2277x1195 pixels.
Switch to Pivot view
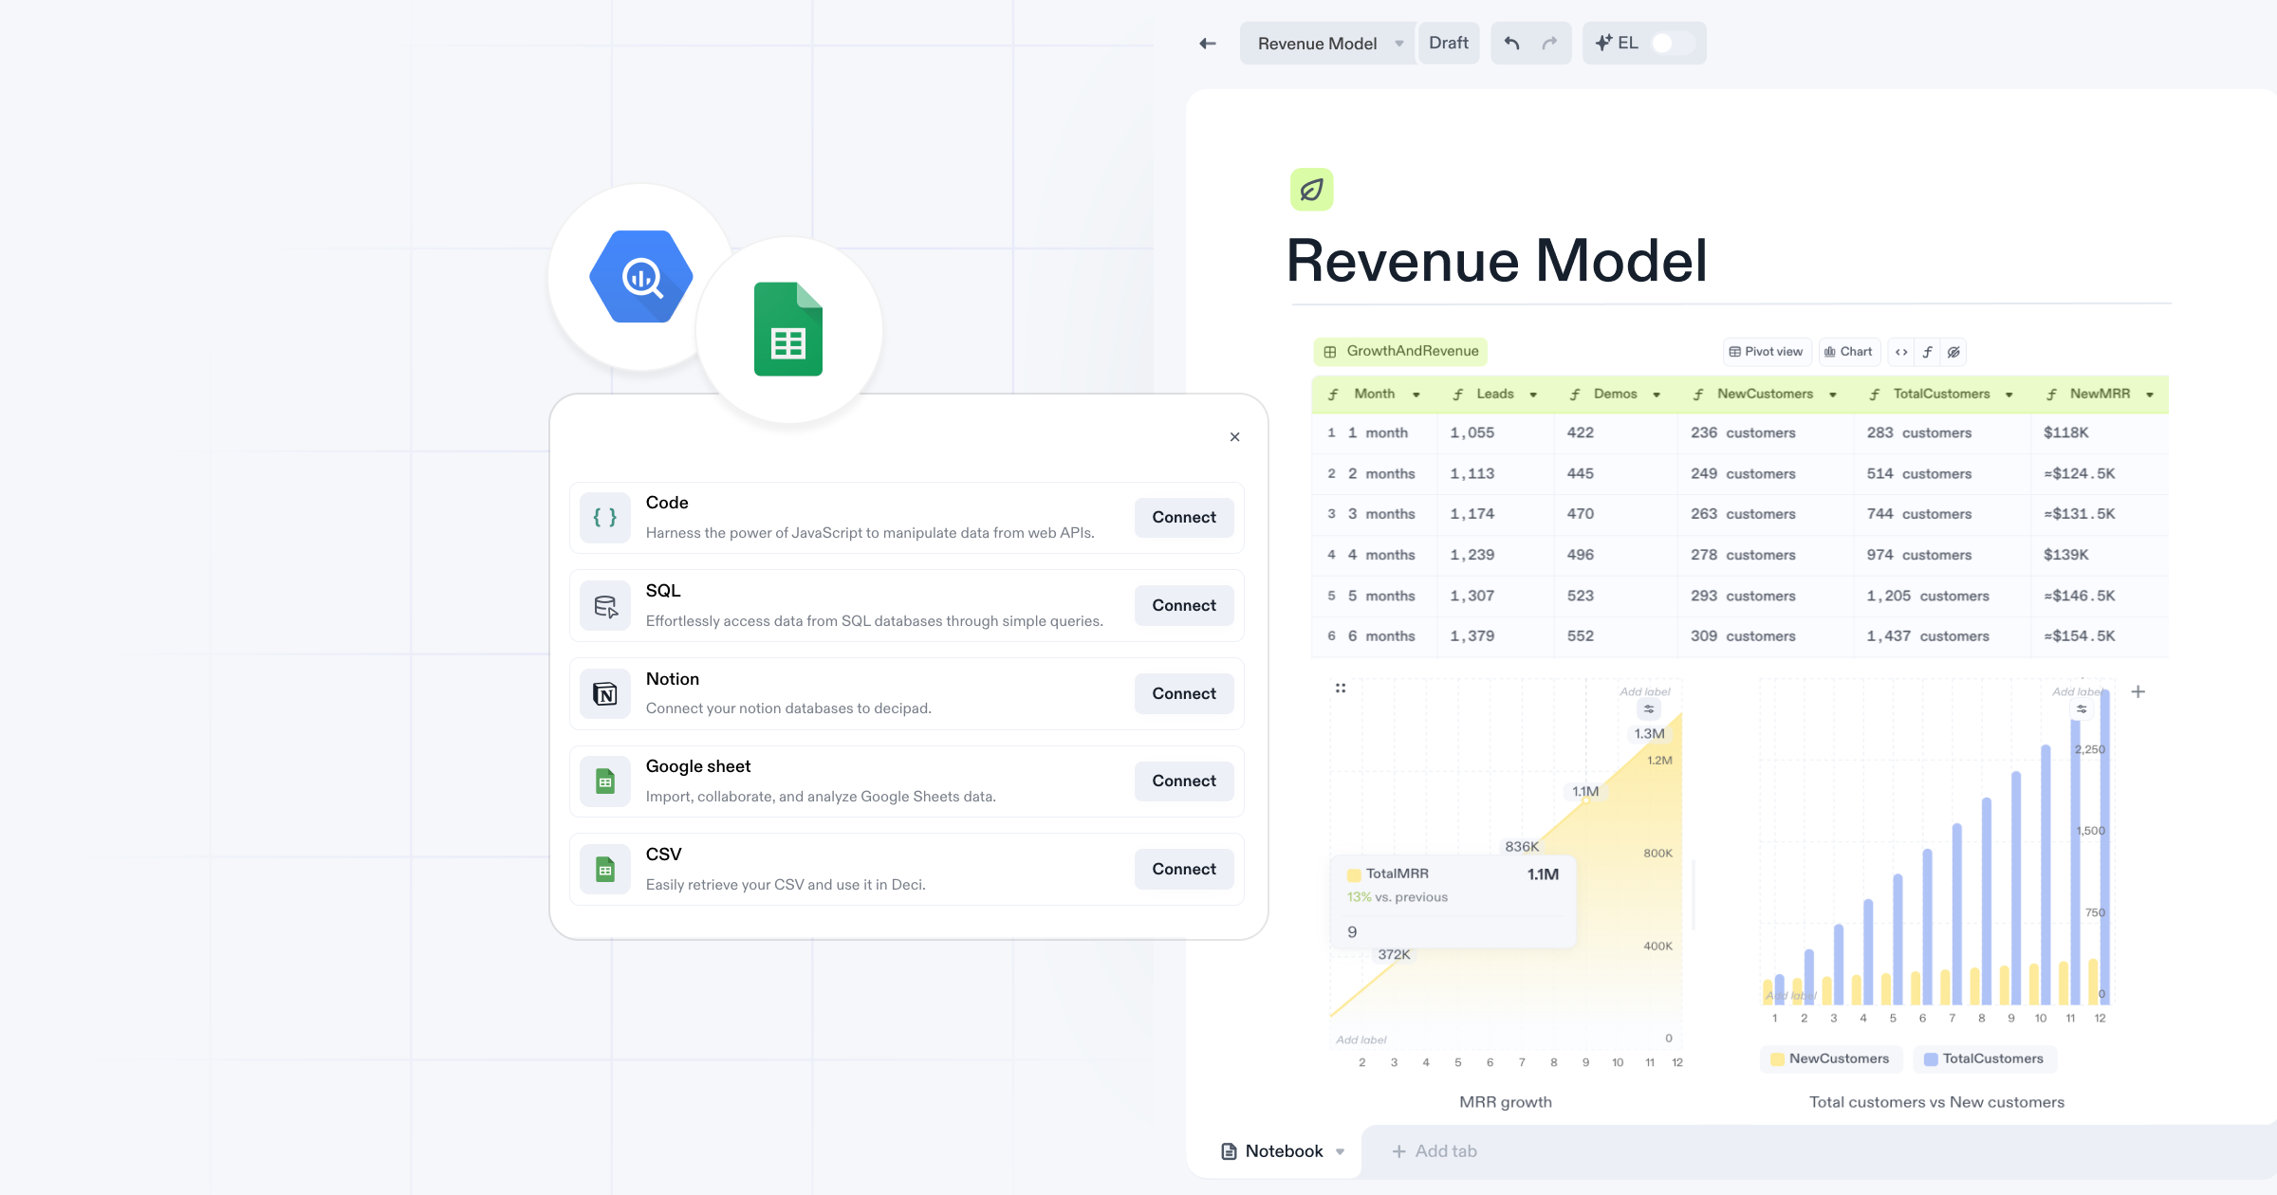1767,352
